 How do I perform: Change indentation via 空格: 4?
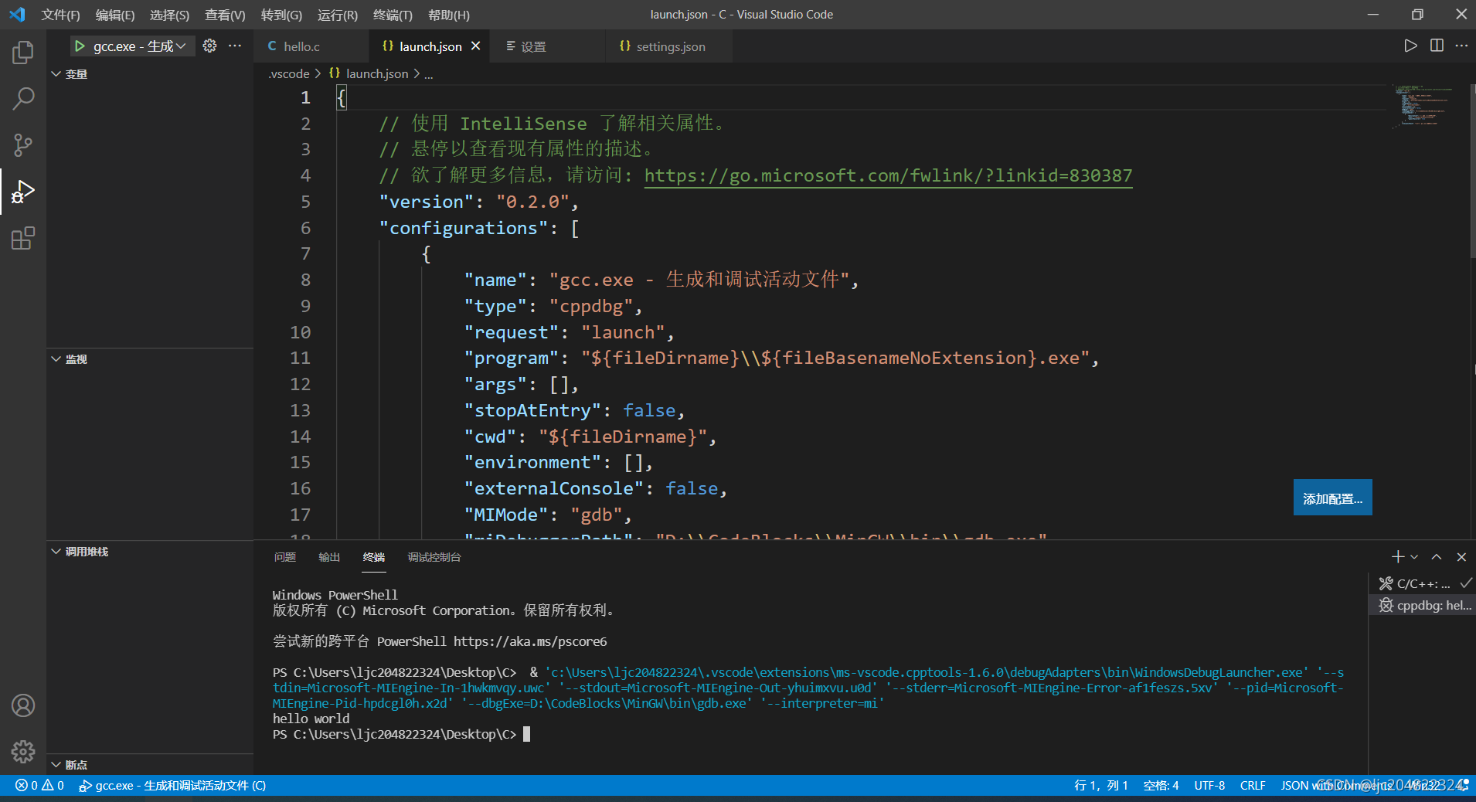click(1161, 786)
